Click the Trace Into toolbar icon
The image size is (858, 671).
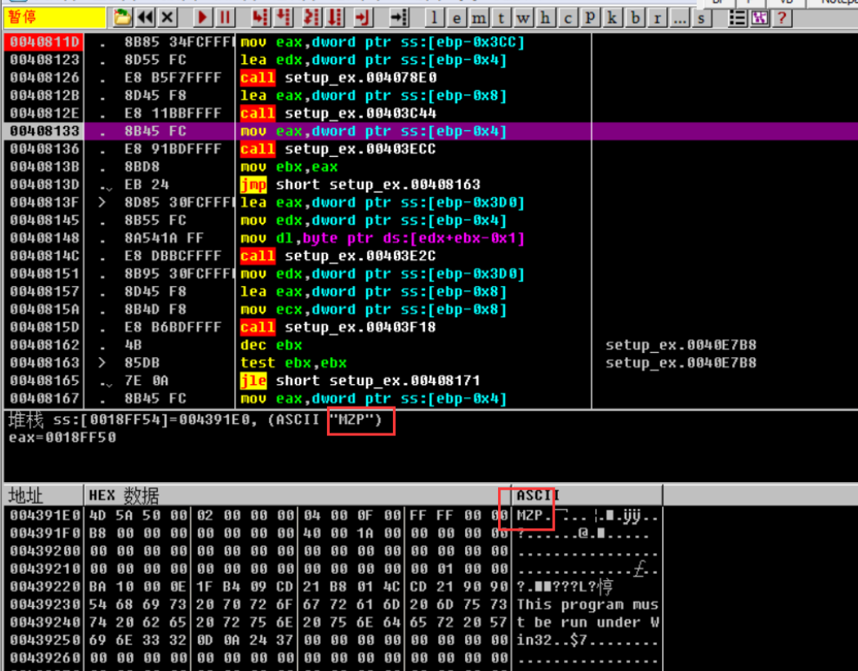311,17
